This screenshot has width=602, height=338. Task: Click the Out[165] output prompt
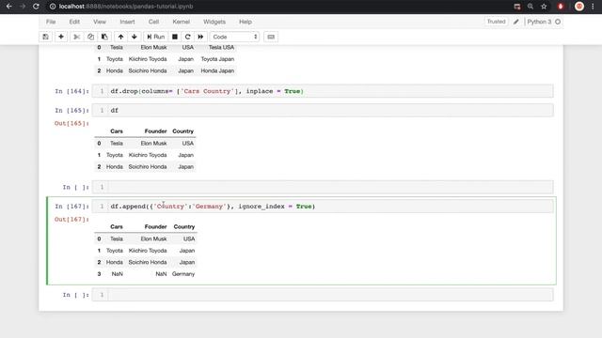point(71,123)
